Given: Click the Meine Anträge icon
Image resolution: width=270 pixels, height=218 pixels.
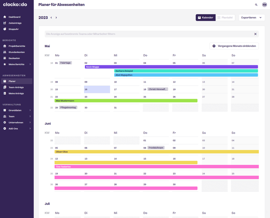Looking at the screenshot, I should point(5,93).
